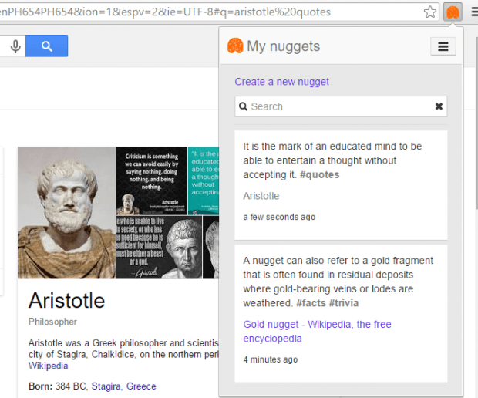Click the orange brain extension icon in toolbar
Screen dimensions: 478x398
point(453,12)
